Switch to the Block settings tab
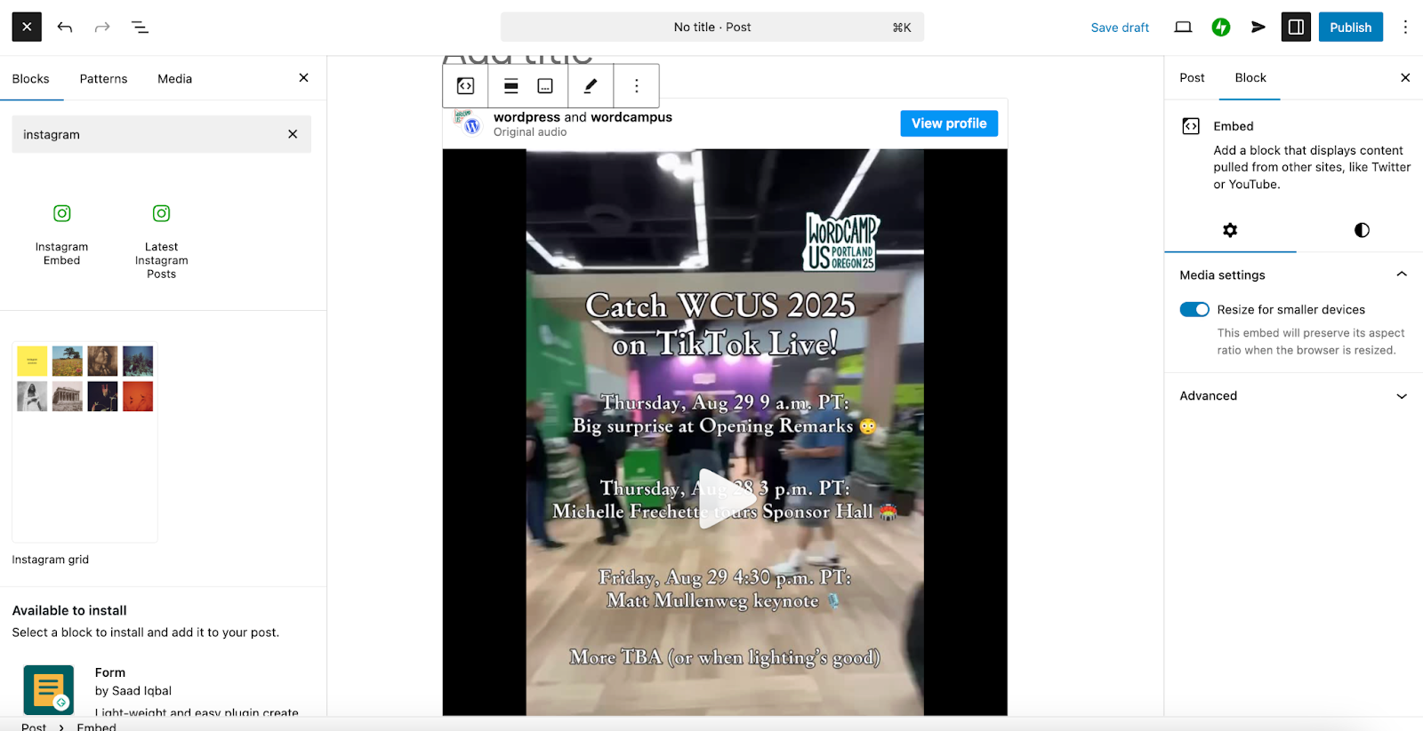The image size is (1423, 731). coord(1250,78)
